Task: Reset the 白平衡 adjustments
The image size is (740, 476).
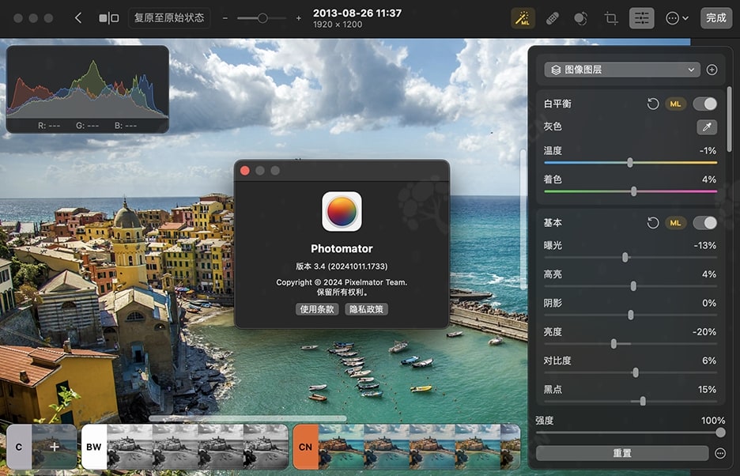Action: click(653, 104)
